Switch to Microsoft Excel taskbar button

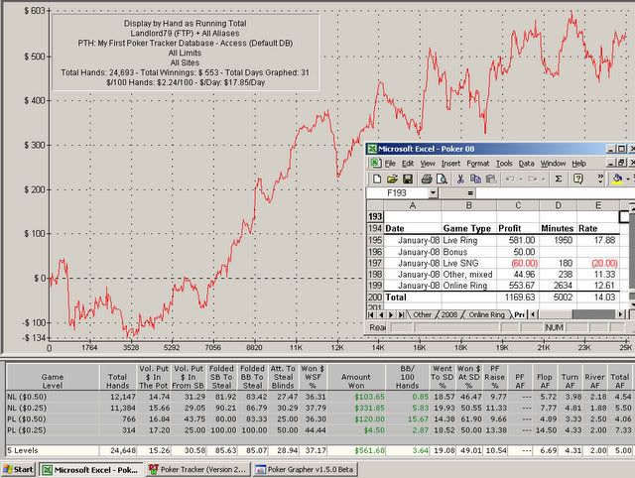pyautogui.click(x=91, y=470)
